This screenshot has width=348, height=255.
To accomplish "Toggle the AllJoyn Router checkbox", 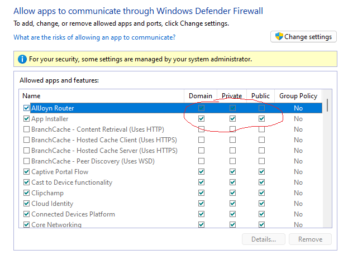I will [x=26, y=108].
